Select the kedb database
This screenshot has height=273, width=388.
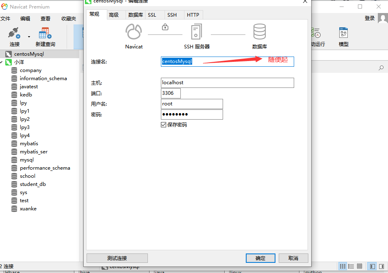[x=26, y=95]
